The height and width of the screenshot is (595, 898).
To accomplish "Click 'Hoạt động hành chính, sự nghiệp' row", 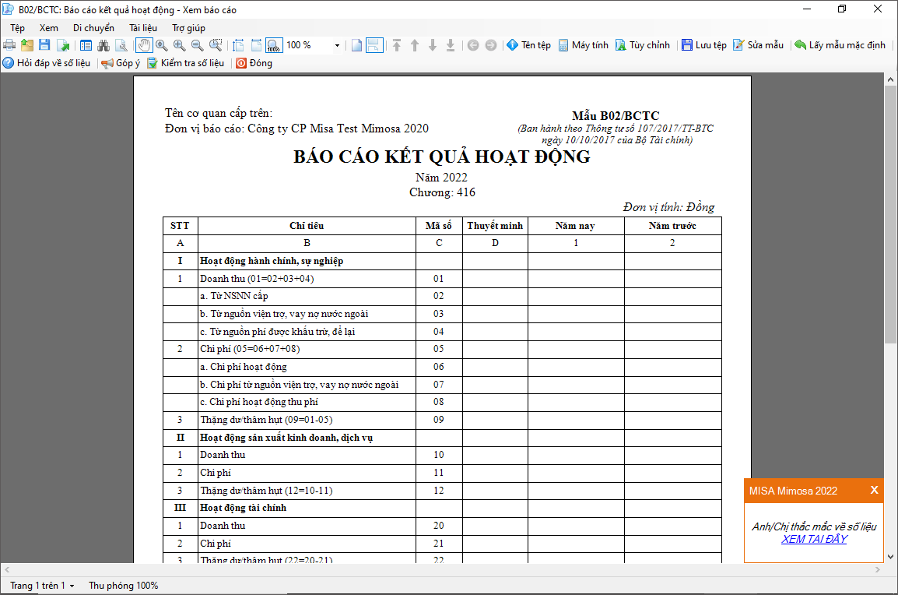I will point(442,261).
